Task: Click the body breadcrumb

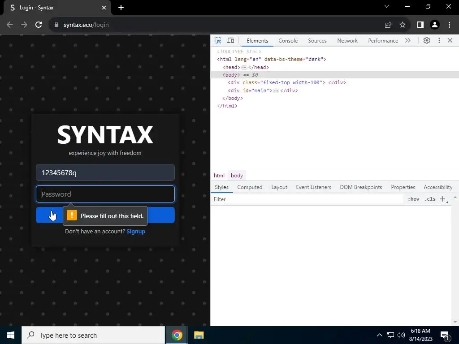Action: (x=237, y=176)
